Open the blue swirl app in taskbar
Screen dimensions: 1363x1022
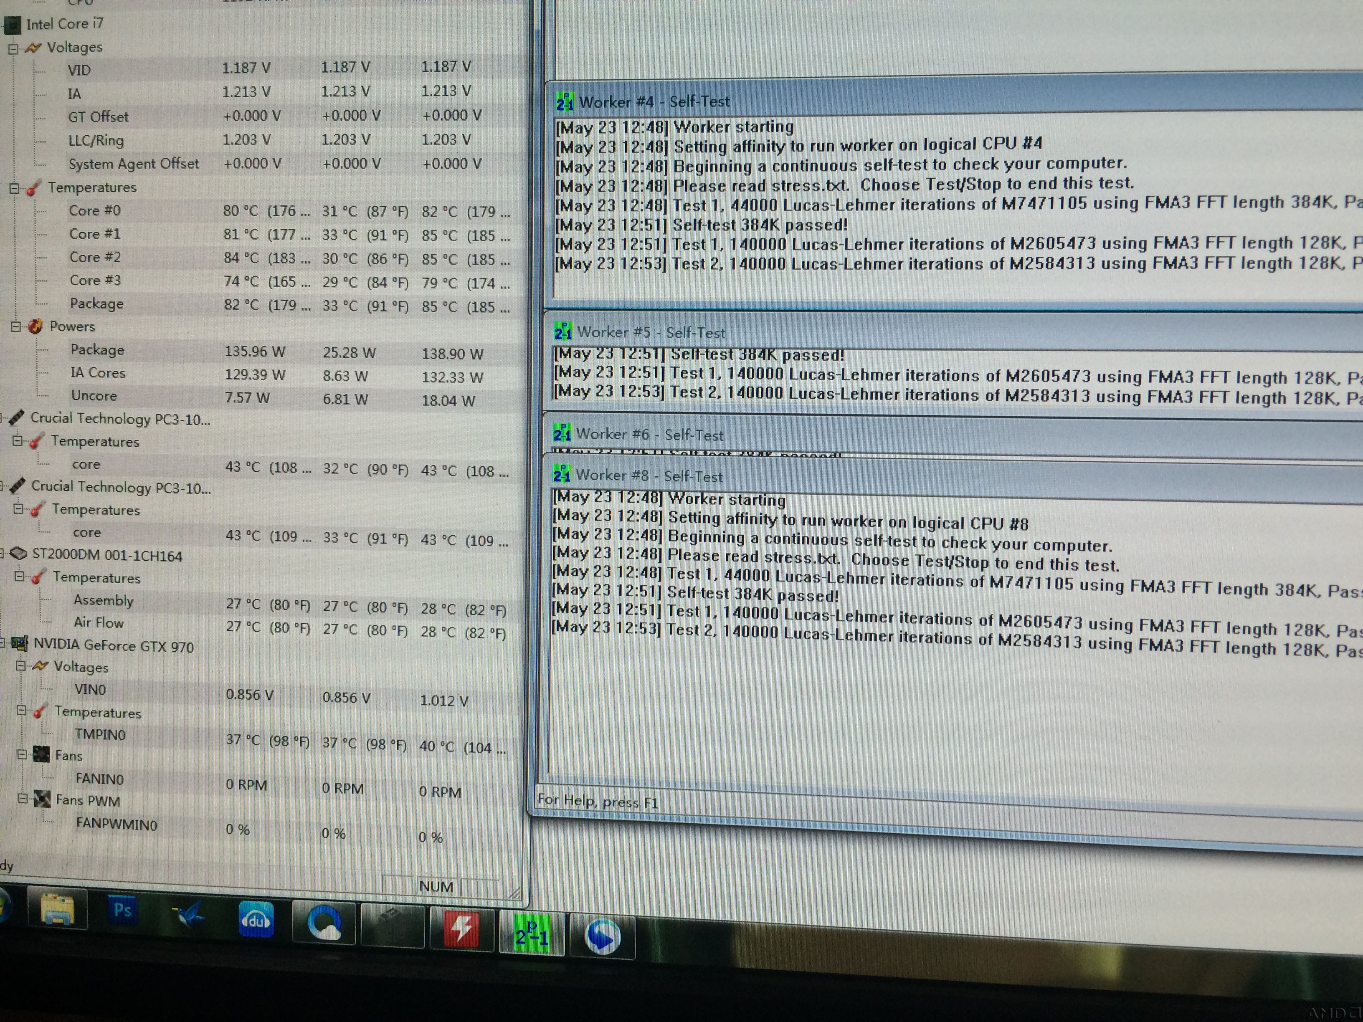coord(602,936)
